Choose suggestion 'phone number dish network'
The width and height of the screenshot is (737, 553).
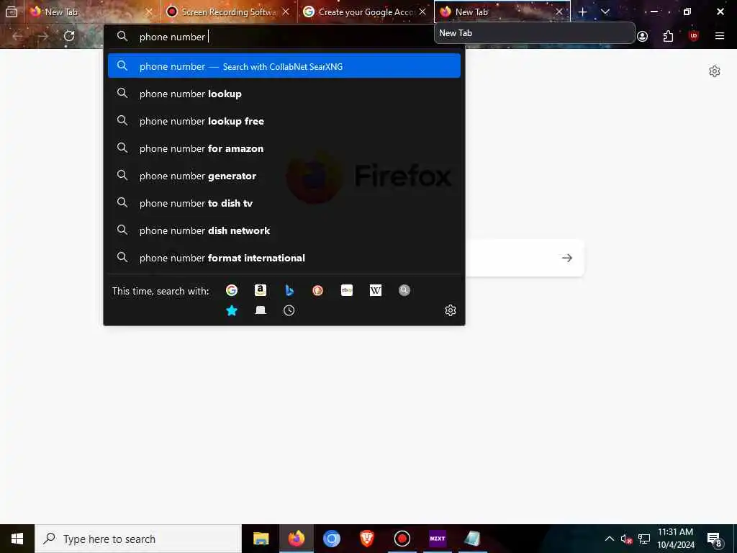point(284,230)
